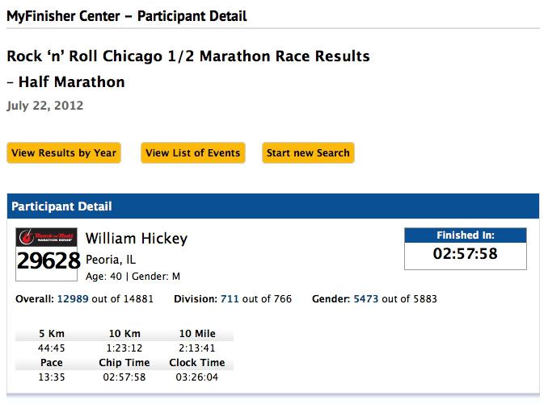Open the View List of Events button
The height and width of the screenshot is (404, 548).
tap(193, 153)
